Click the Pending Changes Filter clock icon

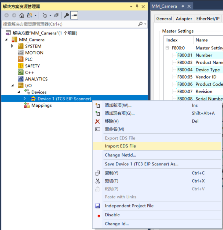pyautogui.click(x=45, y=15)
